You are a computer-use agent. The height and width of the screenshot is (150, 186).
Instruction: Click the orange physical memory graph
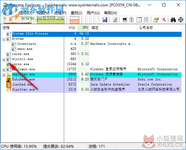point(75,20)
